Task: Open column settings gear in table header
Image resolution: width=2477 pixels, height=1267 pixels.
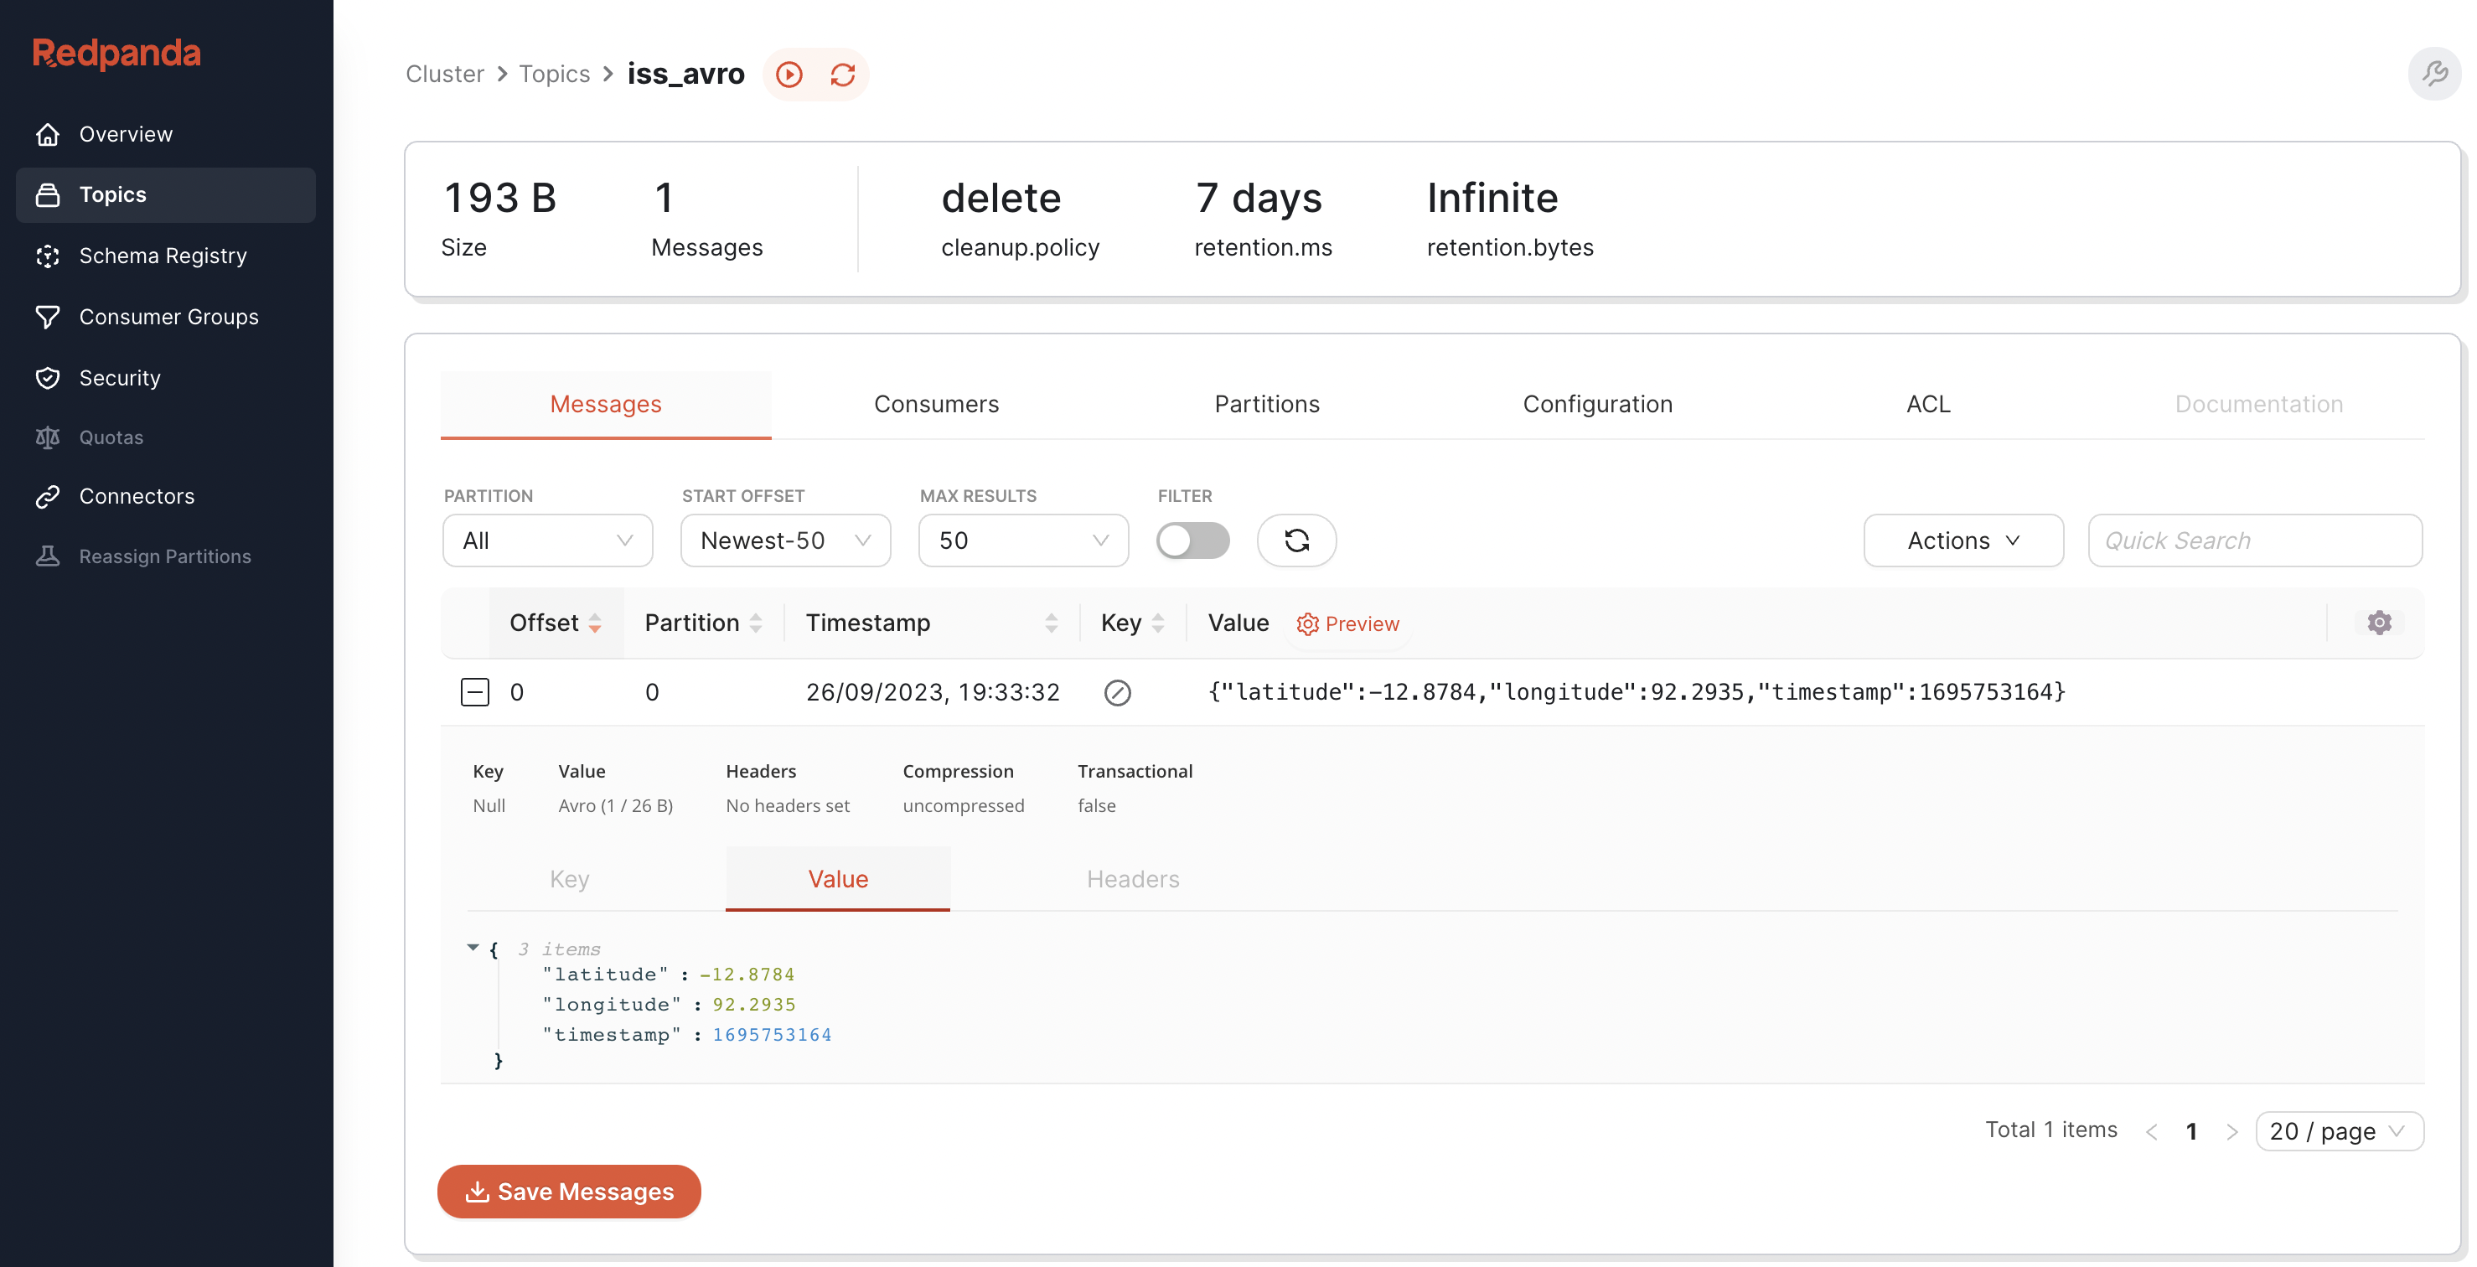Action: (2379, 623)
